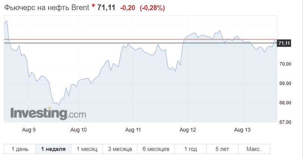Click the 68,00 price axis label
Screen dimensions: 303x158
[x=285, y=103]
